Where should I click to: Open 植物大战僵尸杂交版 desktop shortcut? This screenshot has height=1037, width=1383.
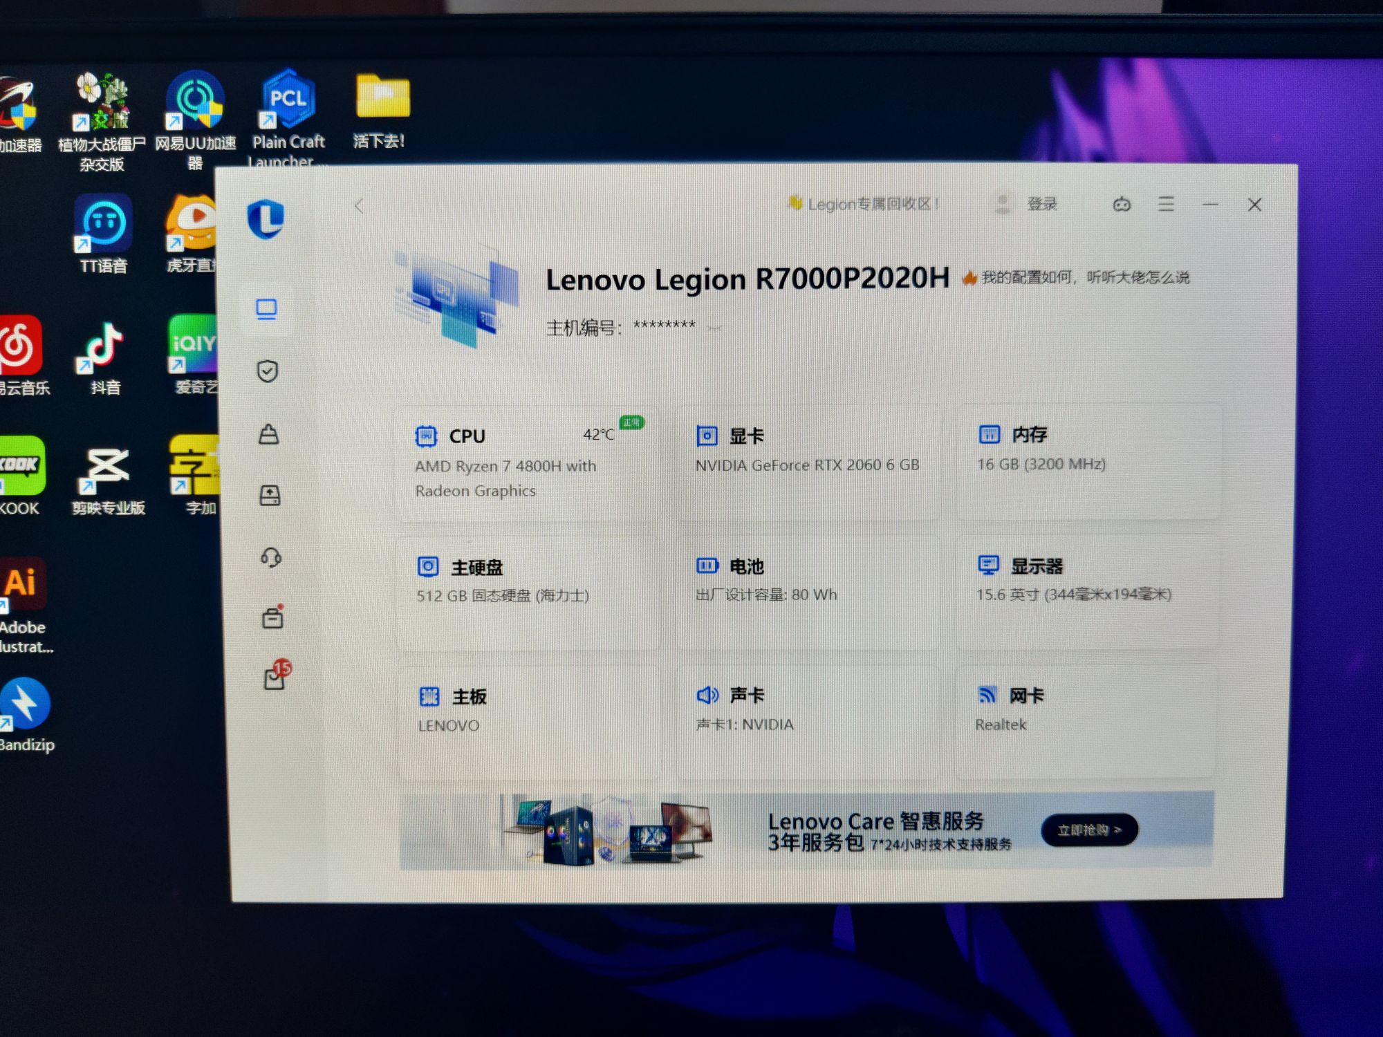pyautogui.click(x=102, y=122)
